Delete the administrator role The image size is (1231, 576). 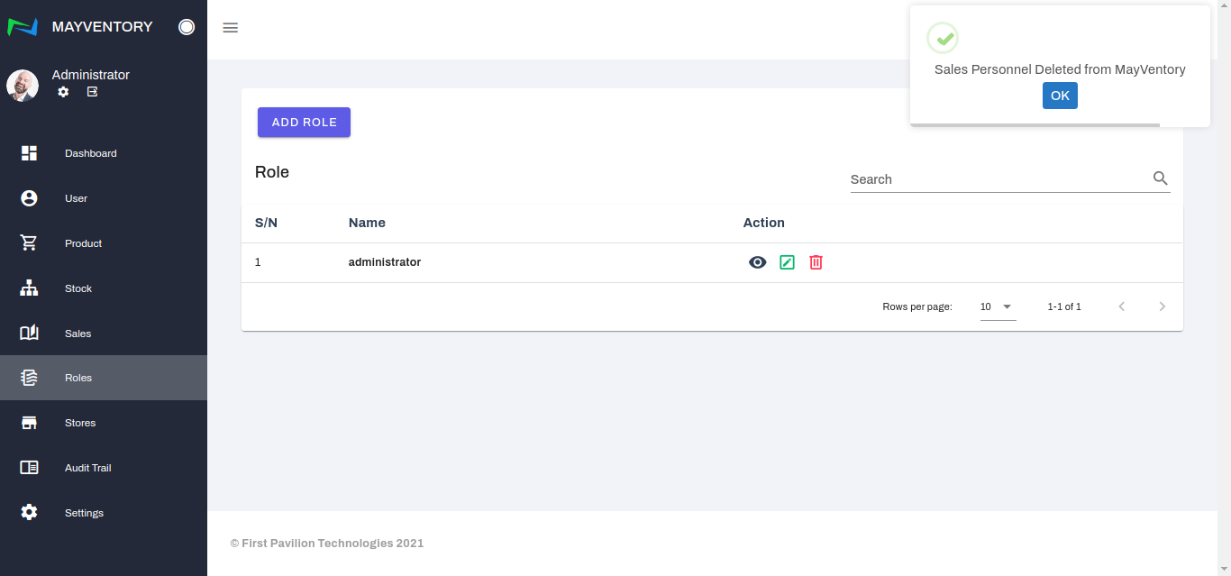pos(816,262)
